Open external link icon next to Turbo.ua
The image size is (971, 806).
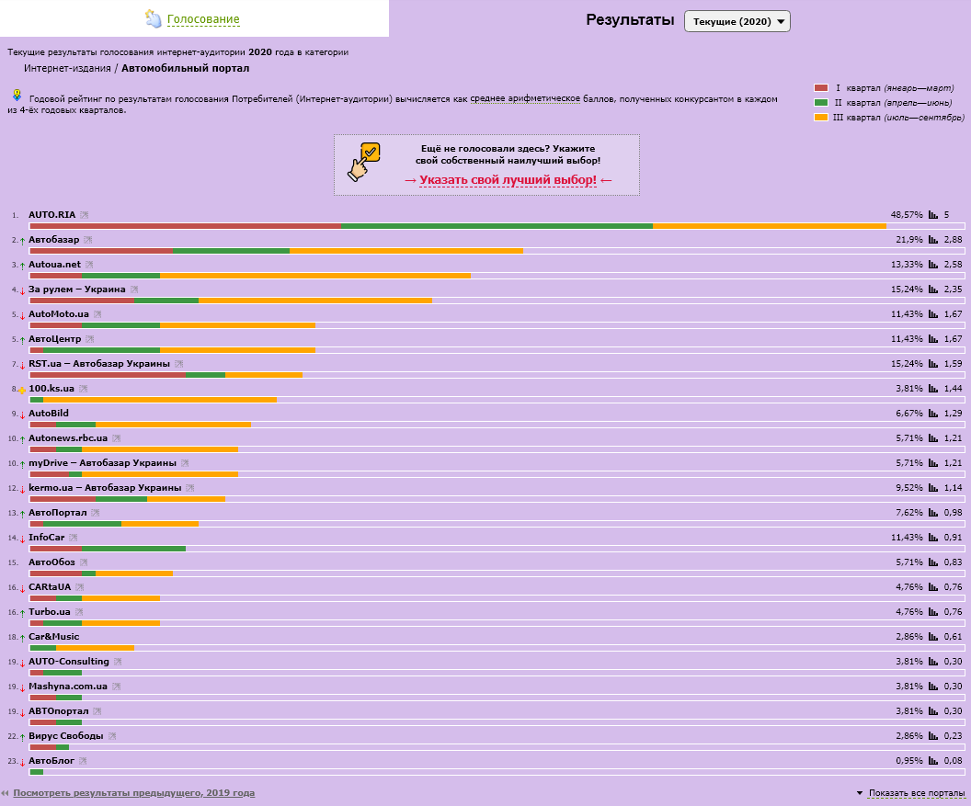pos(79,611)
